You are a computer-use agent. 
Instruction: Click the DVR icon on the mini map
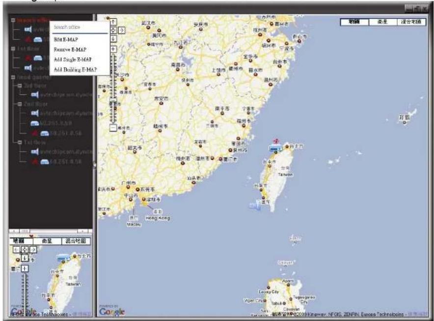(x=64, y=258)
